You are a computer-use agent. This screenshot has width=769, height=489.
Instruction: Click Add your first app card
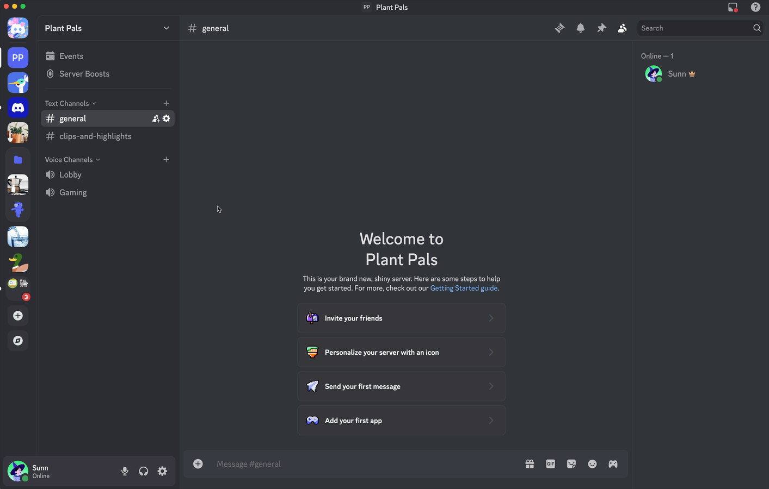402,421
